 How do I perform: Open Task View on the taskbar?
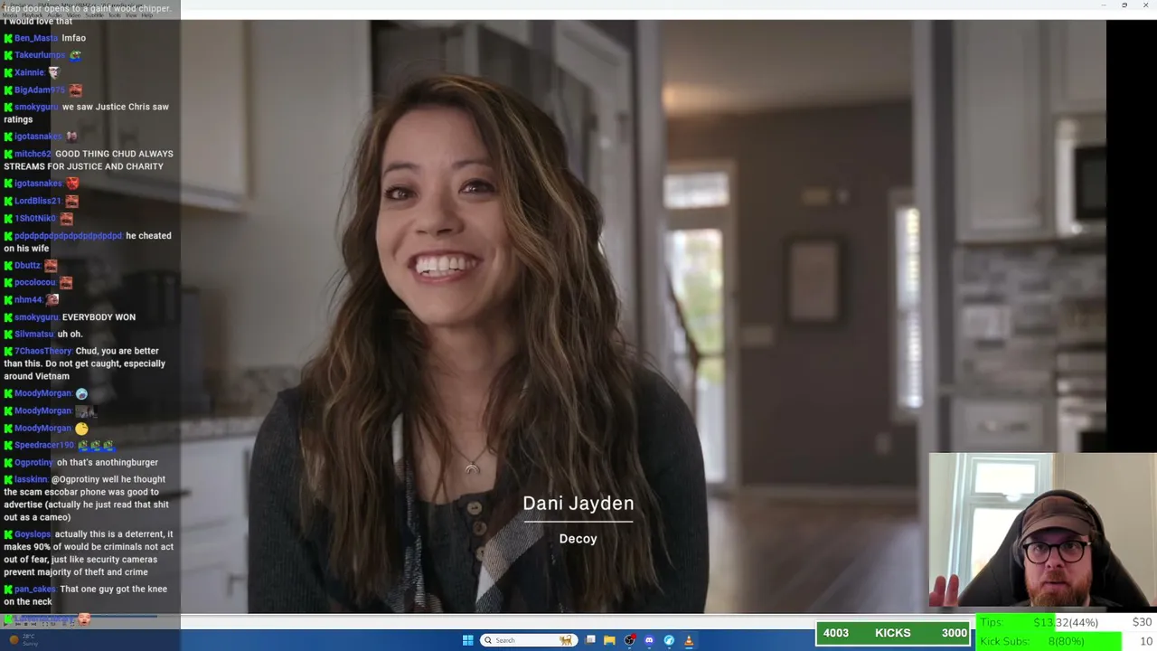click(590, 640)
